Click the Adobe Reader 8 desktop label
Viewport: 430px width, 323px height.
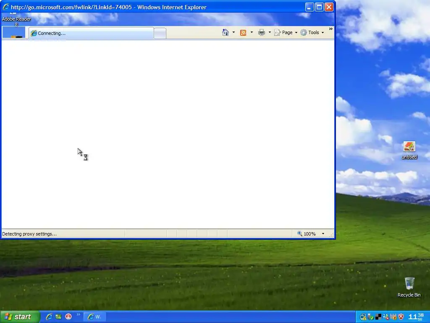pyautogui.click(x=16, y=21)
